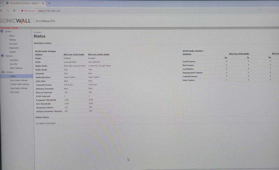Click the SonicWall logo
Screen dimensions: 279x170
(16, 21)
